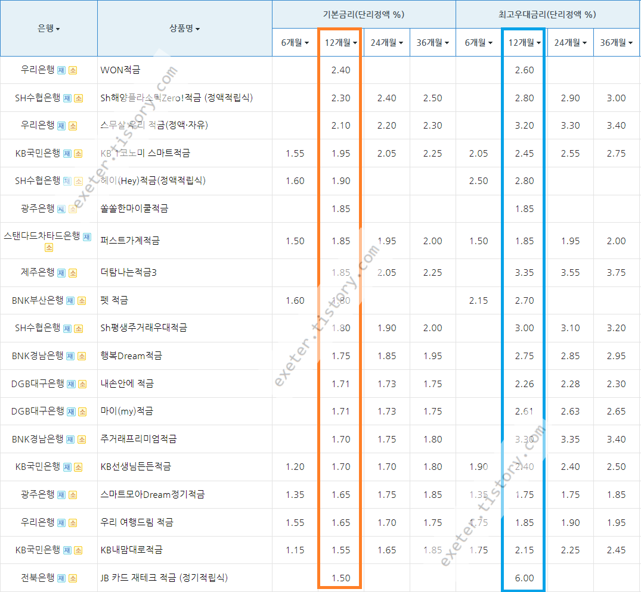Open the WON적금 product

tap(120, 70)
